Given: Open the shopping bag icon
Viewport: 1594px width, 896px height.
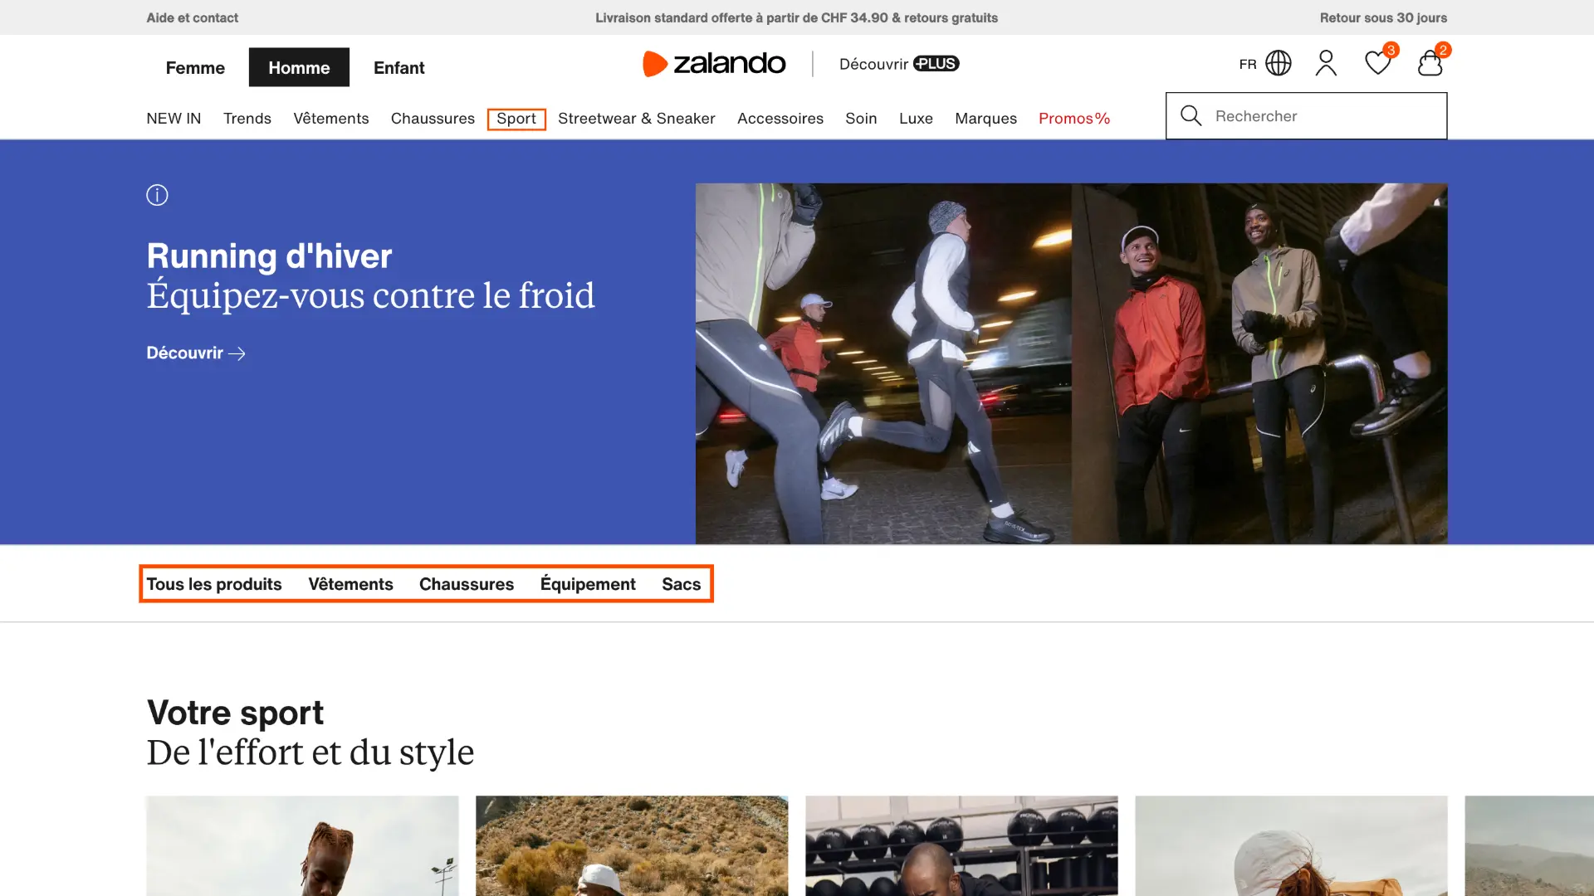Looking at the screenshot, I should [x=1430, y=63].
